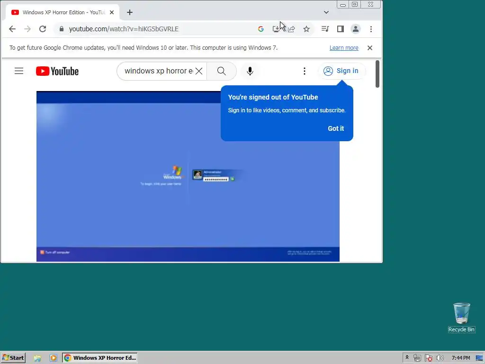Viewport: 485px width, 364px height.
Task: Select the Recycle Bin desktop icon
Action: (461, 318)
